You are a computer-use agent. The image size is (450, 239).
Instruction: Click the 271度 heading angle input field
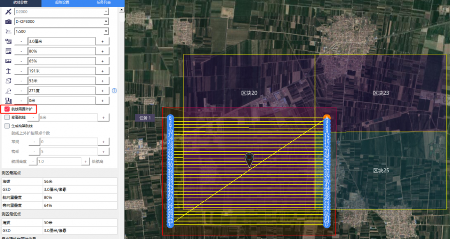coord(62,91)
